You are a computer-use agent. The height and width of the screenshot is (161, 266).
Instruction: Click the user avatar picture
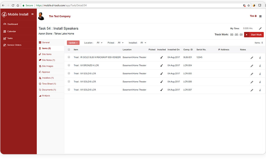pyautogui.click(x=41, y=16)
